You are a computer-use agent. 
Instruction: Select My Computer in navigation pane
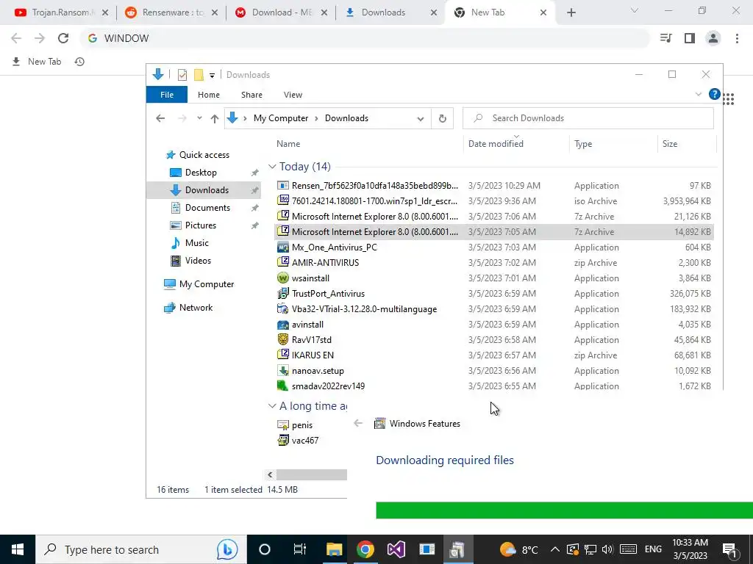(x=207, y=284)
